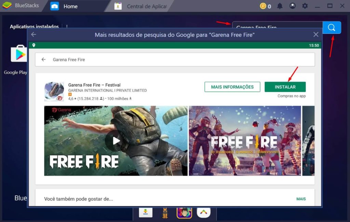350x222 pixels.
Task: Open MAIS INFORMAÇÕES for the game
Action: (x=232, y=87)
